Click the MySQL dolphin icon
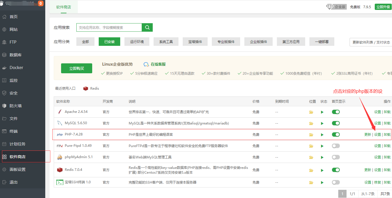This screenshot has width=392, height=198. click(59, 123)
